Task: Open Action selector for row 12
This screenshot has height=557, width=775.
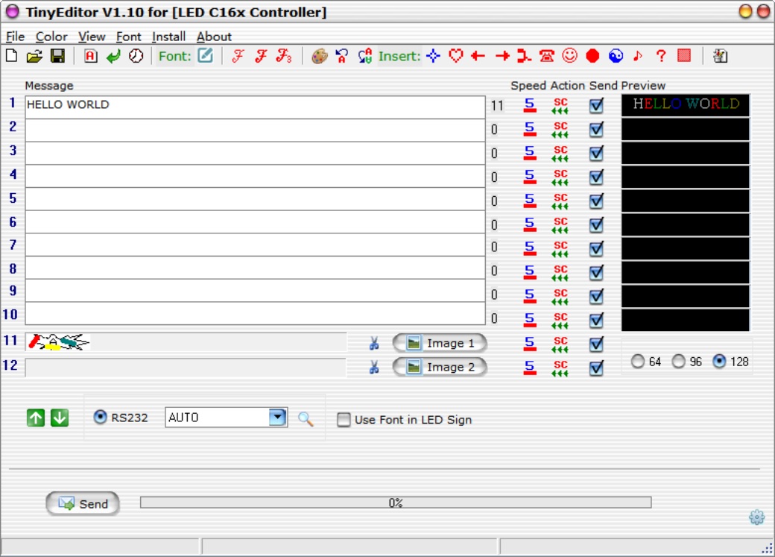Action: 560,368
